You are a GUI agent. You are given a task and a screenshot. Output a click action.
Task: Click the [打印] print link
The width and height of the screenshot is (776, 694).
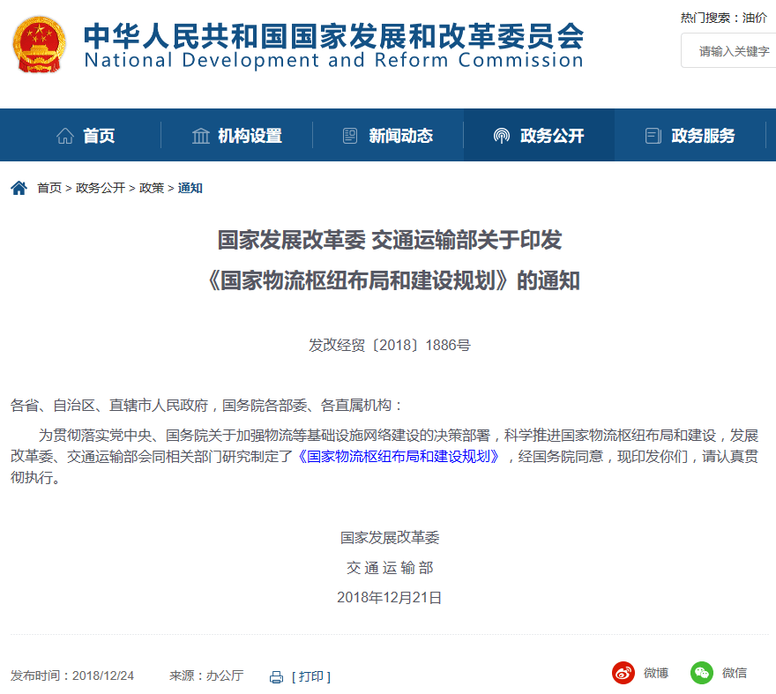[x=310, y=675]
